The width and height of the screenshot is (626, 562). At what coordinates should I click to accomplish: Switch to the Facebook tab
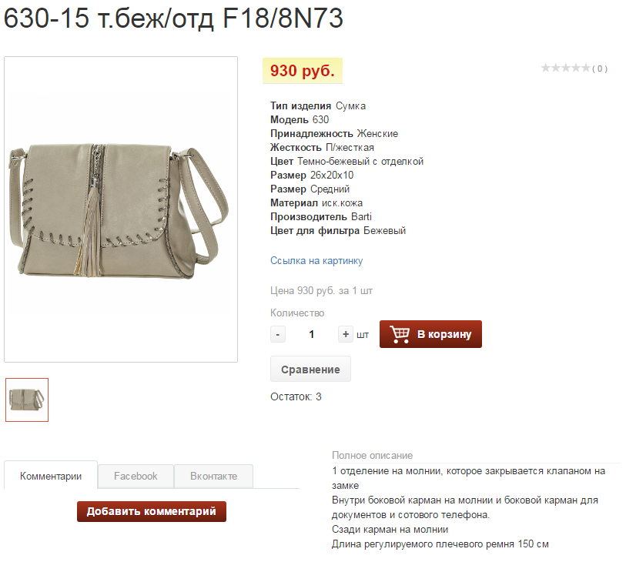click(136, 476)
